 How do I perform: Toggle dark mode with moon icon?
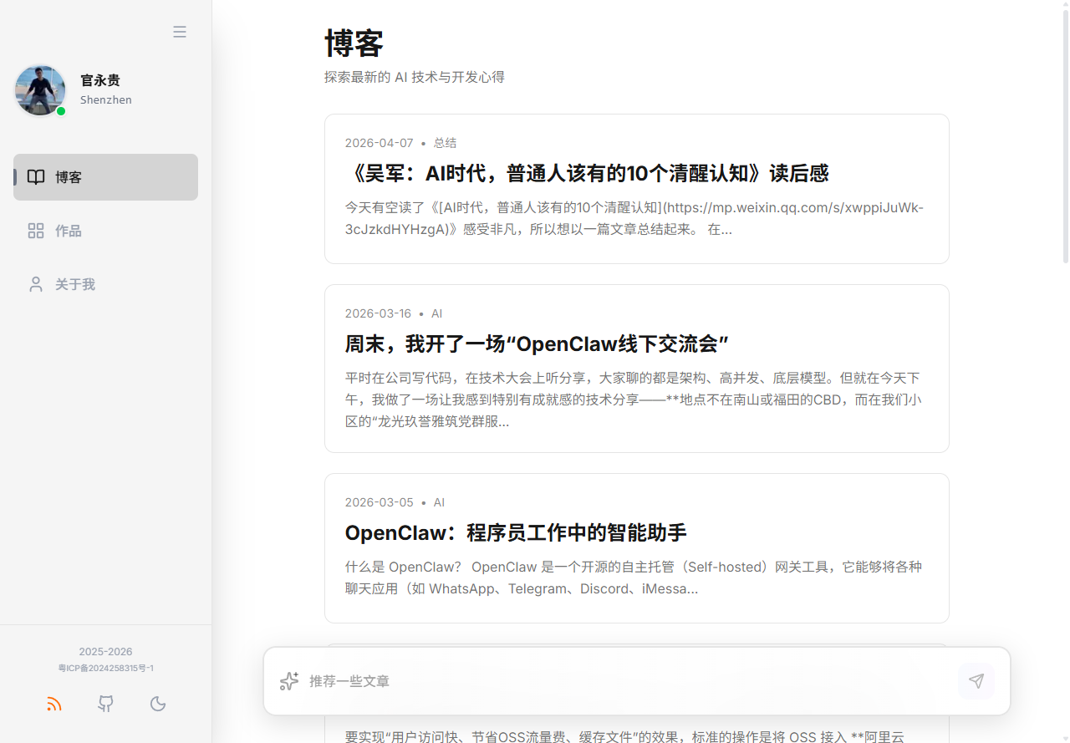[x=158, y=704]
